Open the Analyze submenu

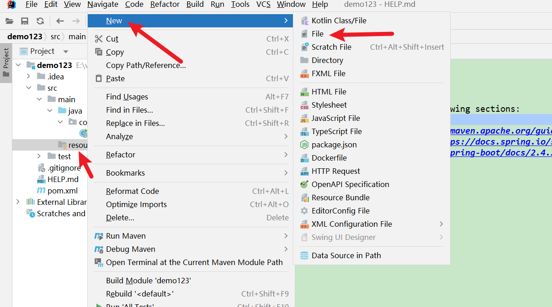191,136
